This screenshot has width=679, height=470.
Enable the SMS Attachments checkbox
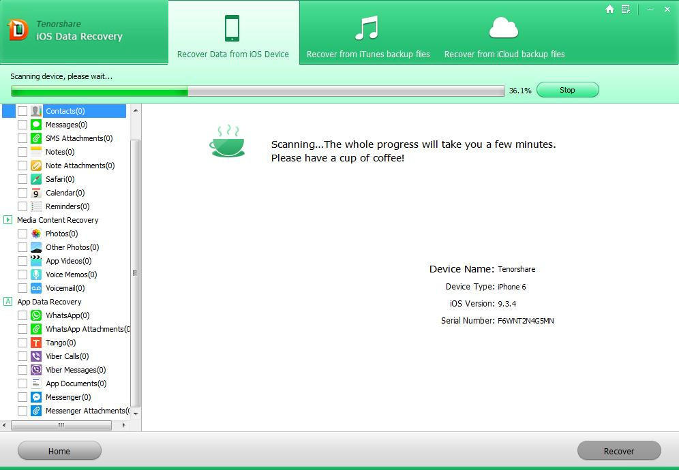(22, 138)
